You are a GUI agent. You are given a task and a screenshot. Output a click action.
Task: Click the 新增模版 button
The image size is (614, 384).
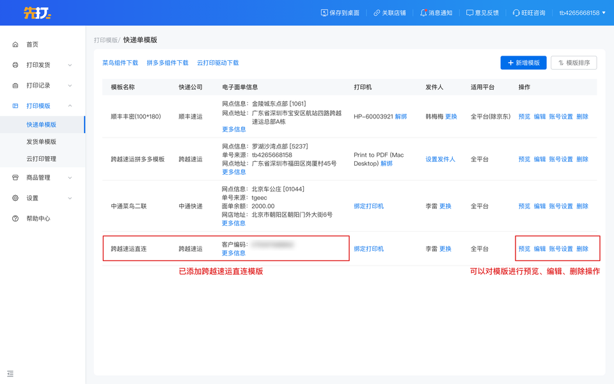pyautogui.click(x=523, y=63)
